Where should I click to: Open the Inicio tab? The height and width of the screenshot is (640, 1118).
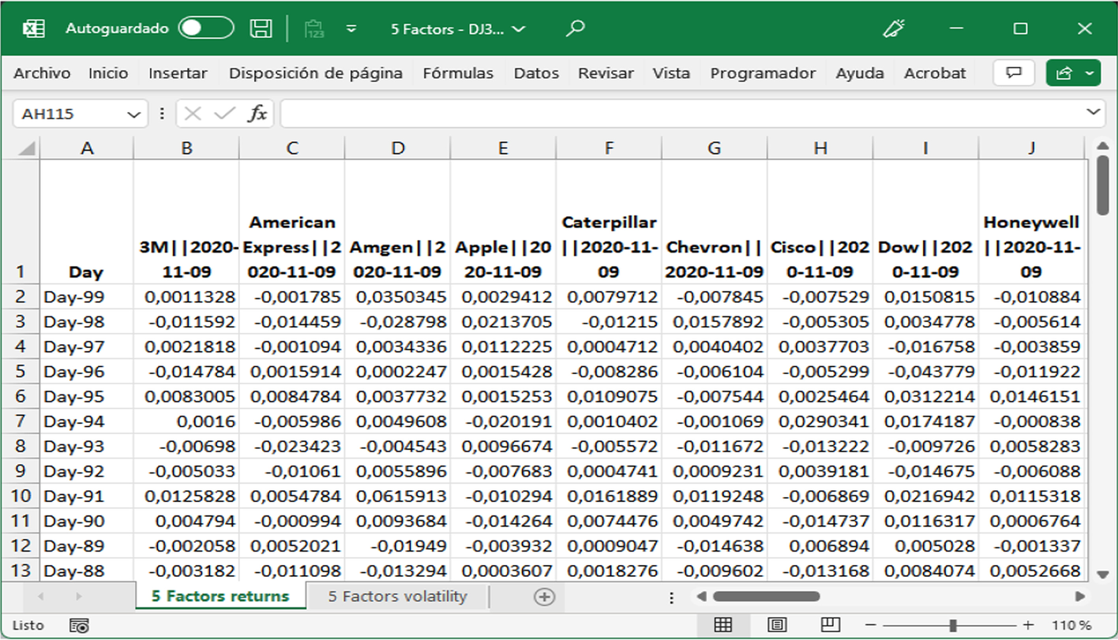108,73
